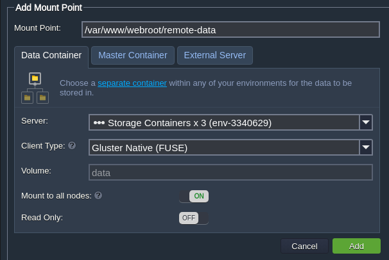The image size is (389, 260).
Task: Click the "Mount to all nodes:" label
Action: pos(56,195)
